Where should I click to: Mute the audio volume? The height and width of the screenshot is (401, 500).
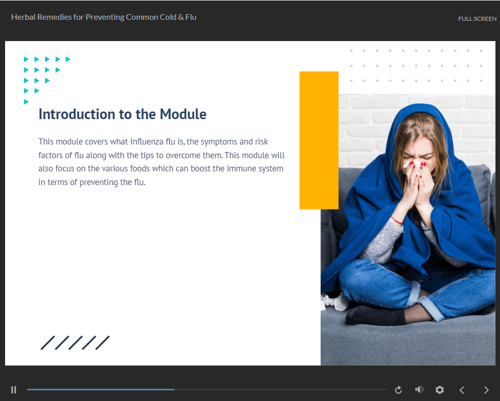click(x=419, y=389)
